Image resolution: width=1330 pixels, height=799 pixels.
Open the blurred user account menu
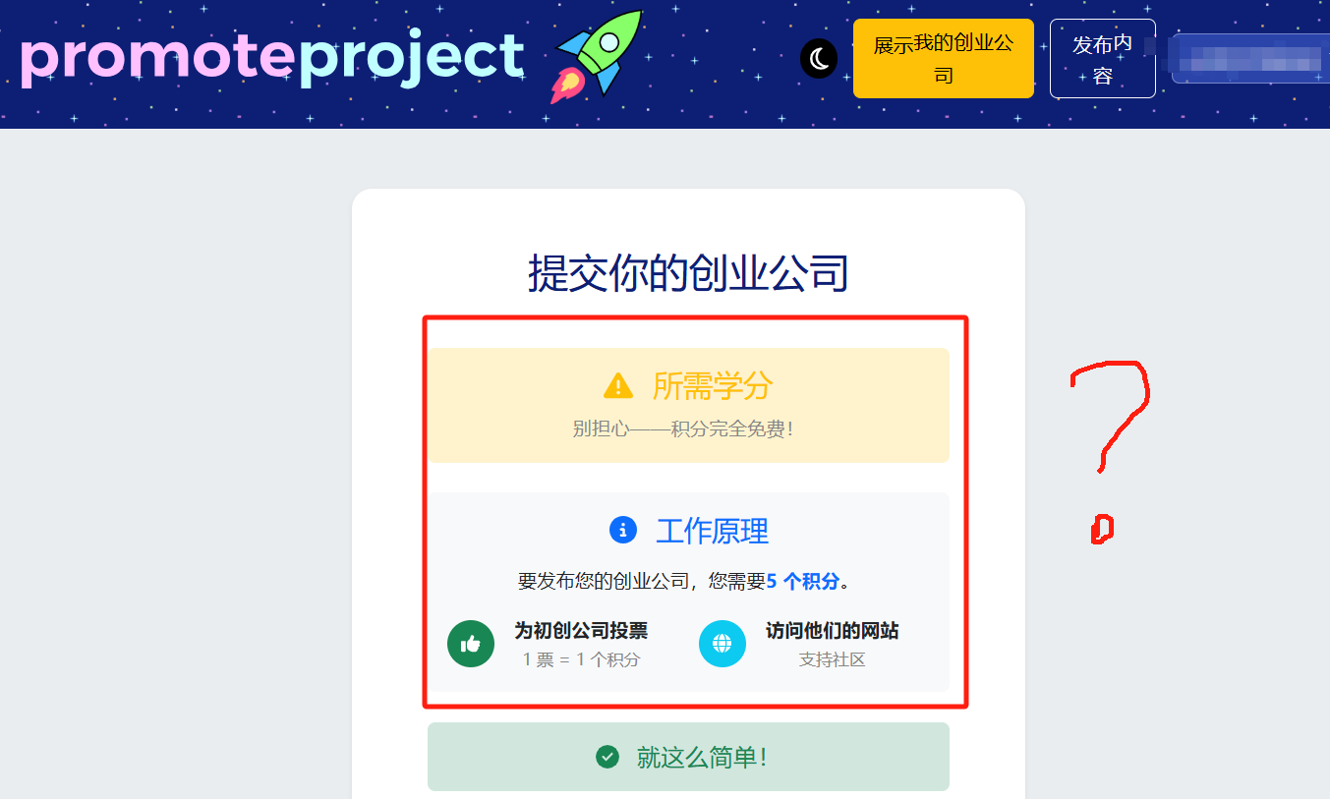1250,59
